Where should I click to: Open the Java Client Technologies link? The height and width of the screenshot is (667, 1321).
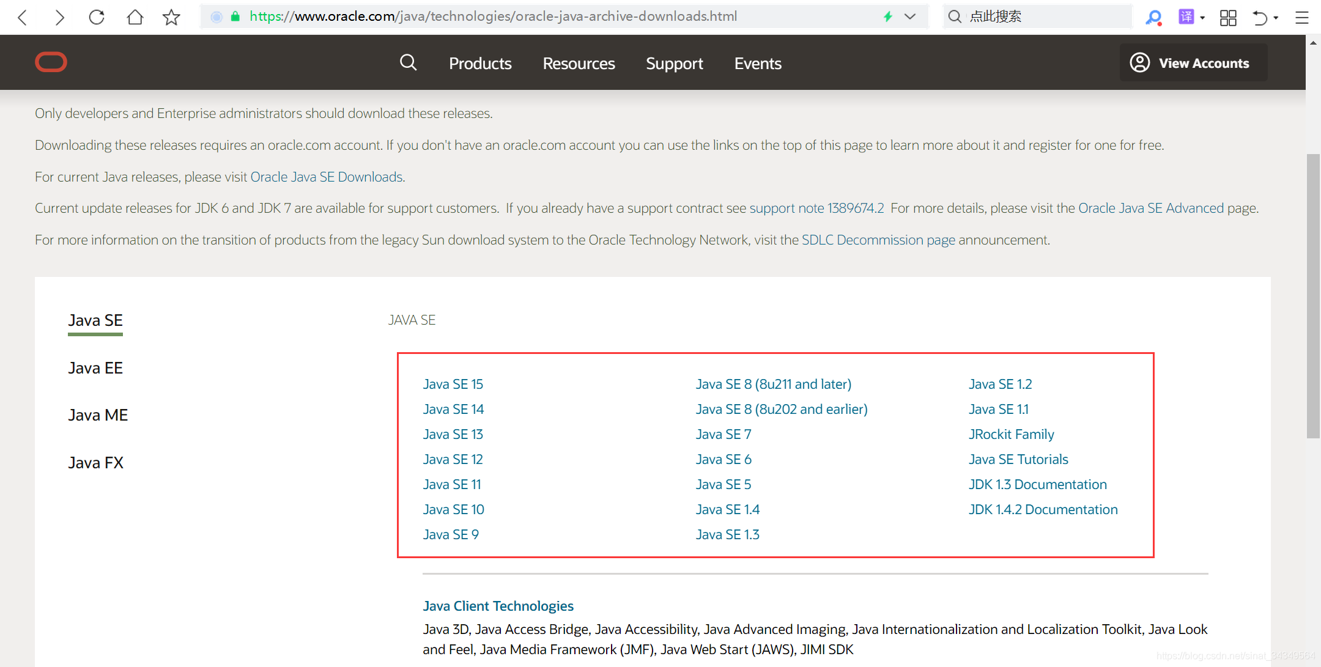498,606
